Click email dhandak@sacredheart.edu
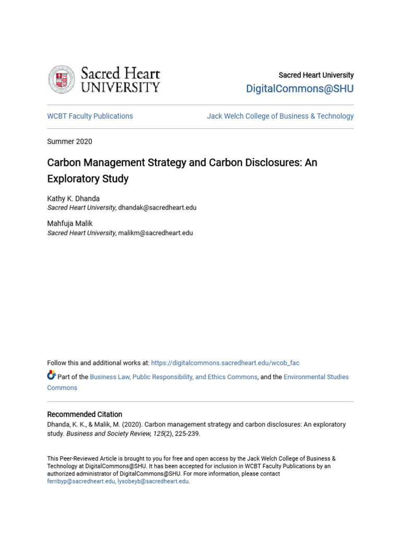This screenshot has width=401, height=534. tap(157, 208)
